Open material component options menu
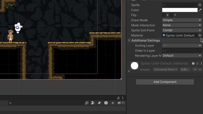The image size is (203, 114). [x=201, y=63]
